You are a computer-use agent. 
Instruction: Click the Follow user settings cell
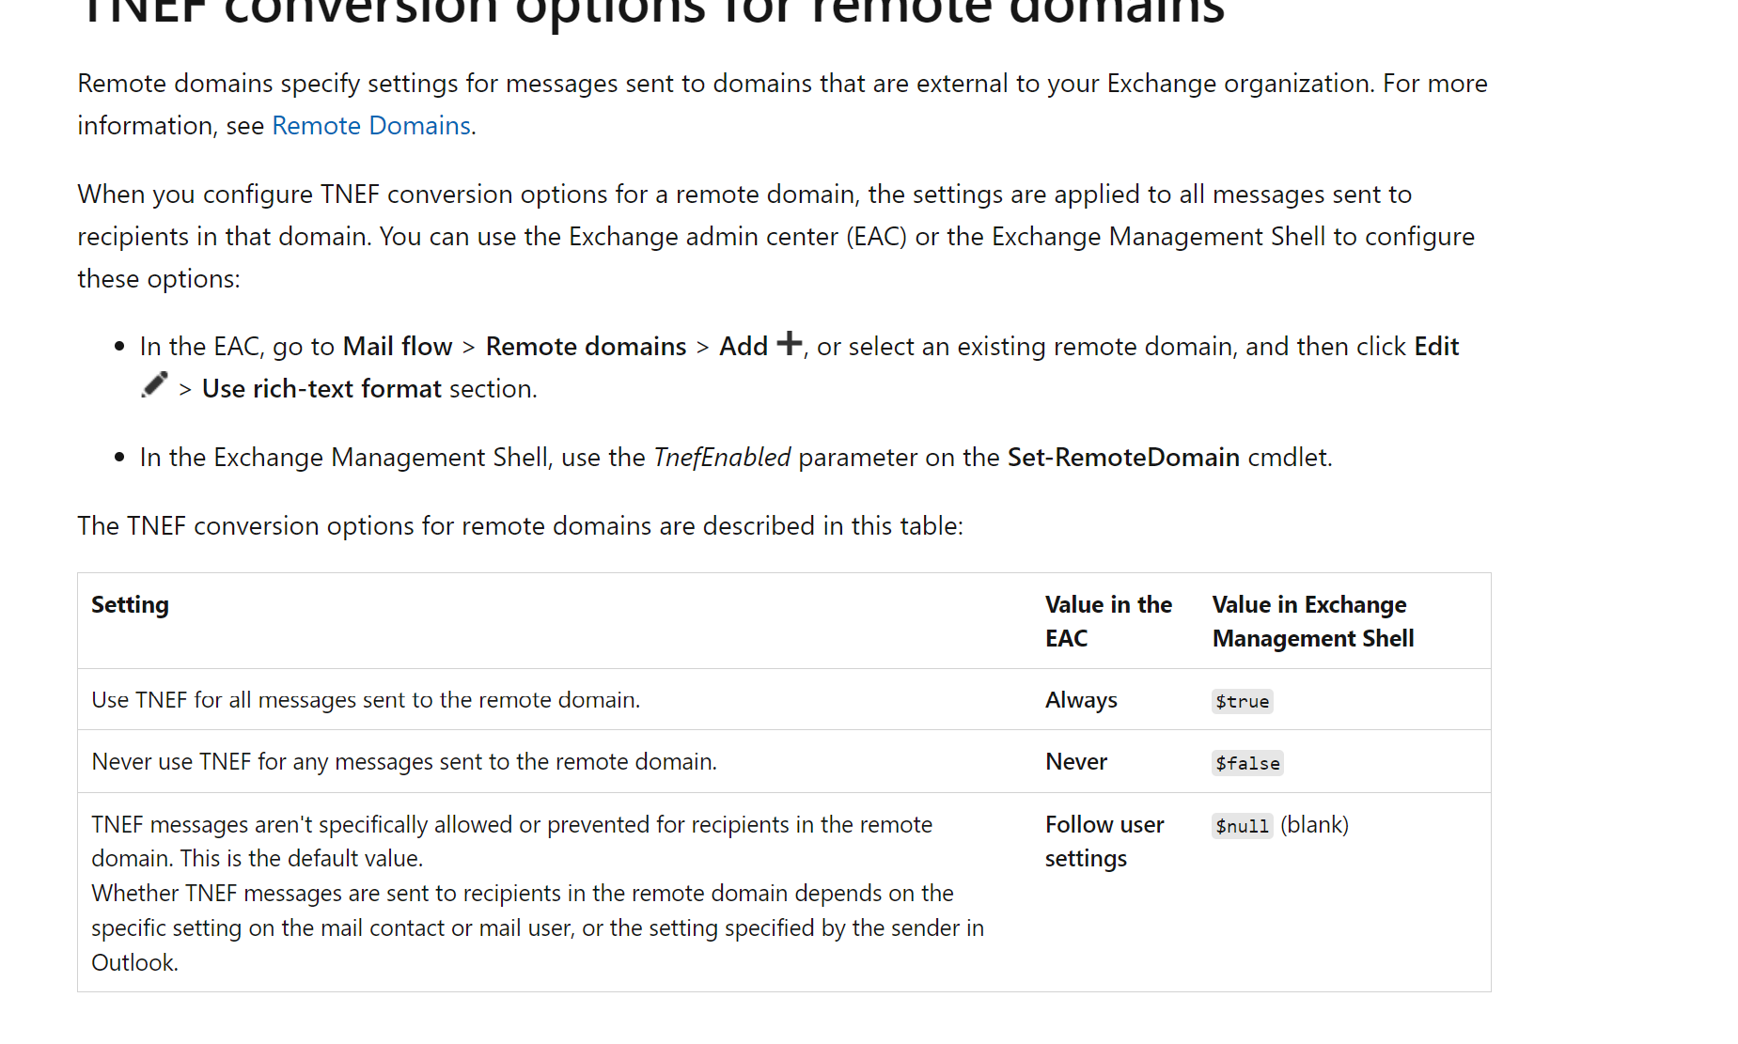(1104, 841)
